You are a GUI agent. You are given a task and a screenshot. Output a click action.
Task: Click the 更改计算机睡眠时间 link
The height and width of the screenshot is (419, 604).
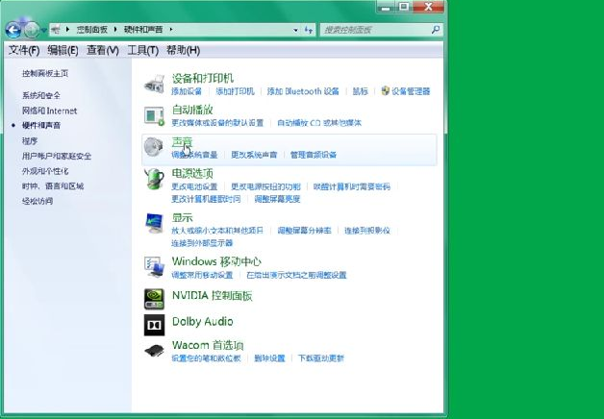point(206,199)
